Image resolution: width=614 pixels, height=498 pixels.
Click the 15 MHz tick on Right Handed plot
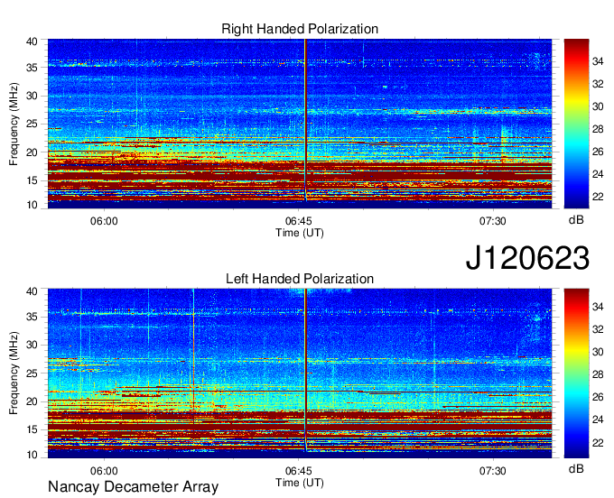click(x=32, y=180)
